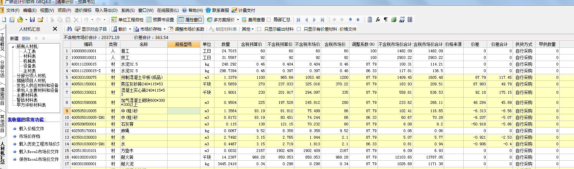Open 费用查看 fee view
The height and width of the screenshot is (169, 574).
click(x=253, y=20)
